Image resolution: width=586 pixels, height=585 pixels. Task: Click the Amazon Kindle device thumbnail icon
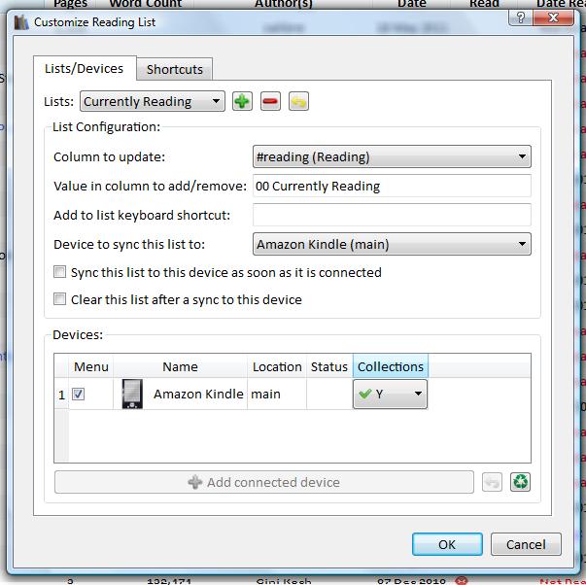tap(132, 394)
